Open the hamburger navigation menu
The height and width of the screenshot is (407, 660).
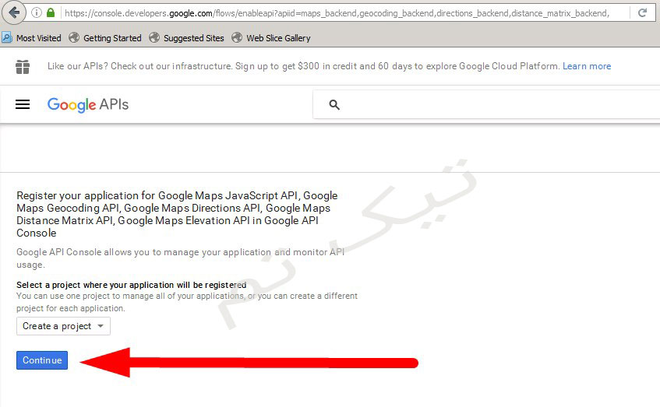23,104
